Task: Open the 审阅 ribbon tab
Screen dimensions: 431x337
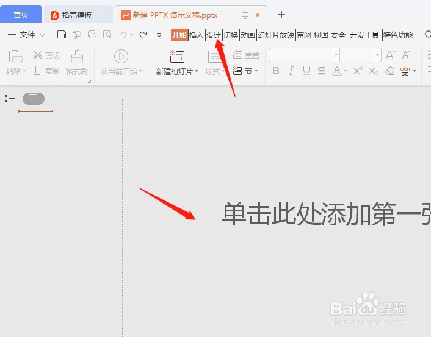Action: 304,35
